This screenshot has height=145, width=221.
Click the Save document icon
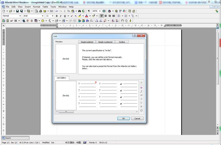click(x=17, y=11)
